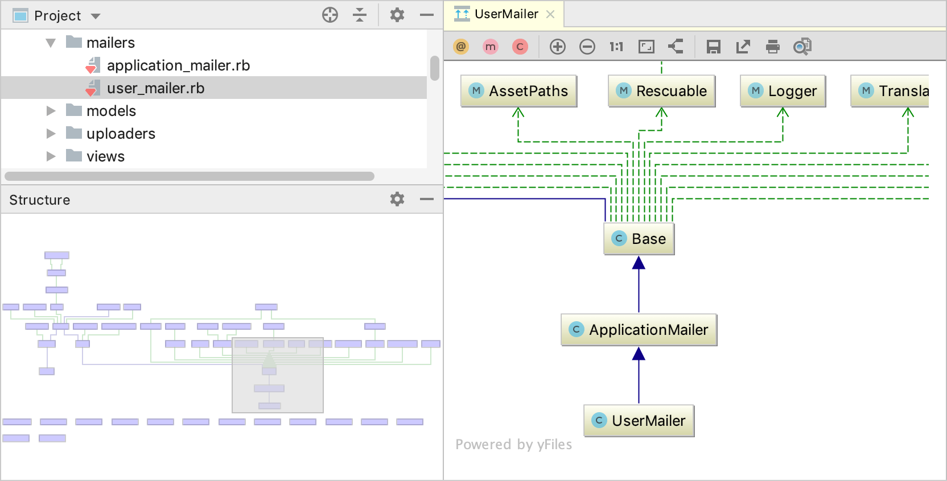Select the Base class node

tap(639, 239)
